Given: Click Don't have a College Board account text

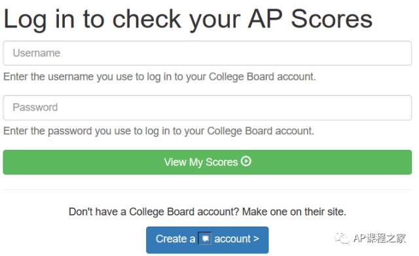Looking at the screenshot, I should [x=154, y=211].
